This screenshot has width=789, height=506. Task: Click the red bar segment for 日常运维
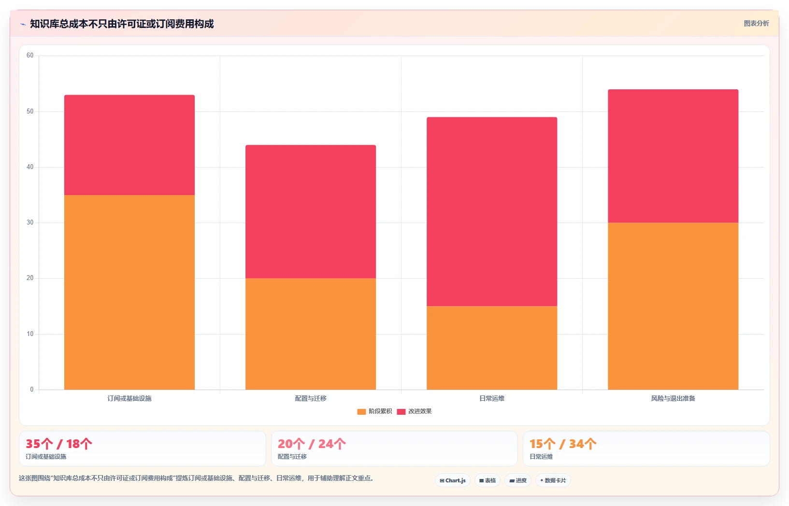(x=492, y=211)
